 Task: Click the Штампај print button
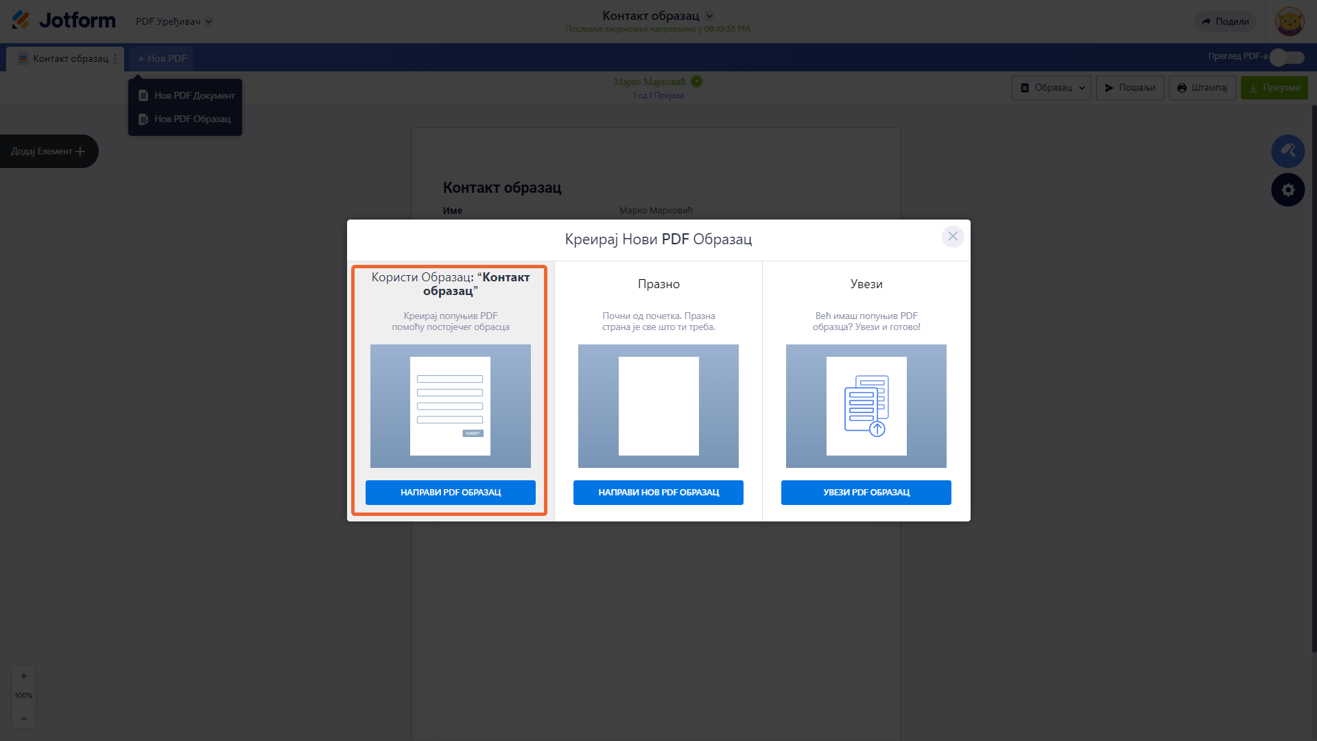point(1202,88)
